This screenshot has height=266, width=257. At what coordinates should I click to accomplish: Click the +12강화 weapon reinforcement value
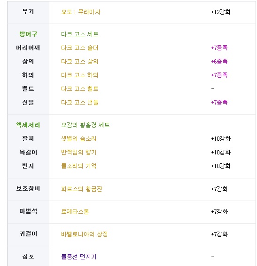(x=221, y=12)
